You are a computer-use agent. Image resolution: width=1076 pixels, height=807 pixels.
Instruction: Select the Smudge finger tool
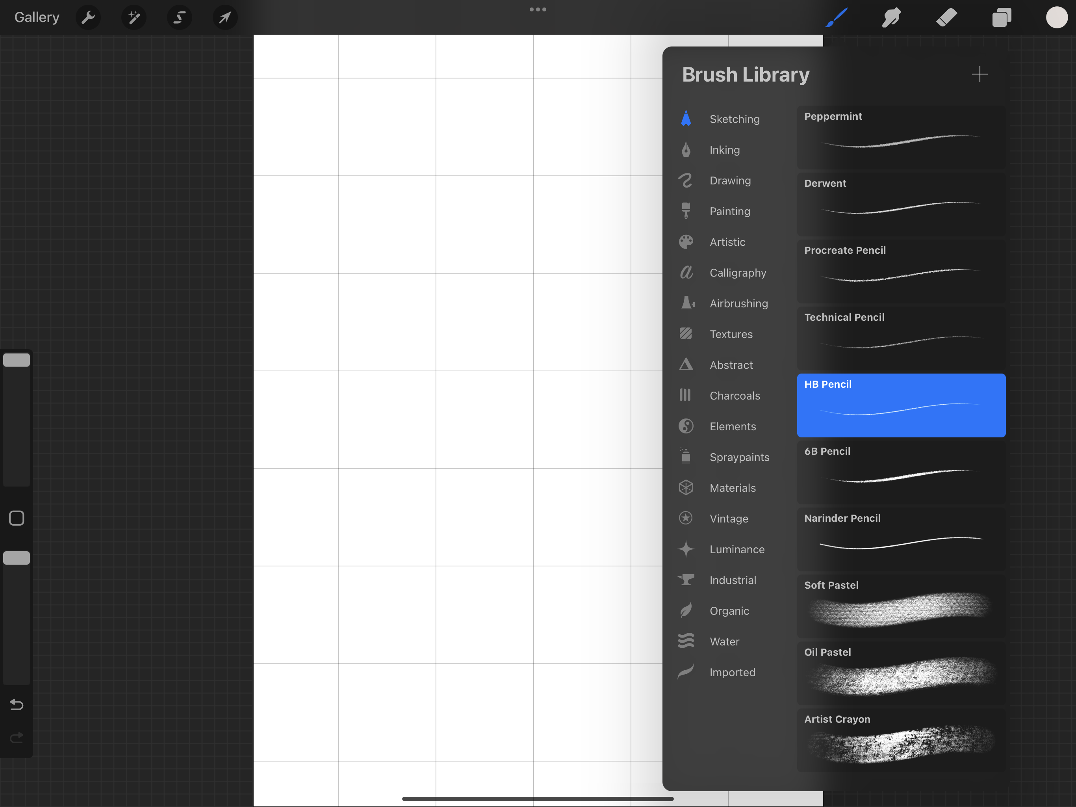point(891,17)
